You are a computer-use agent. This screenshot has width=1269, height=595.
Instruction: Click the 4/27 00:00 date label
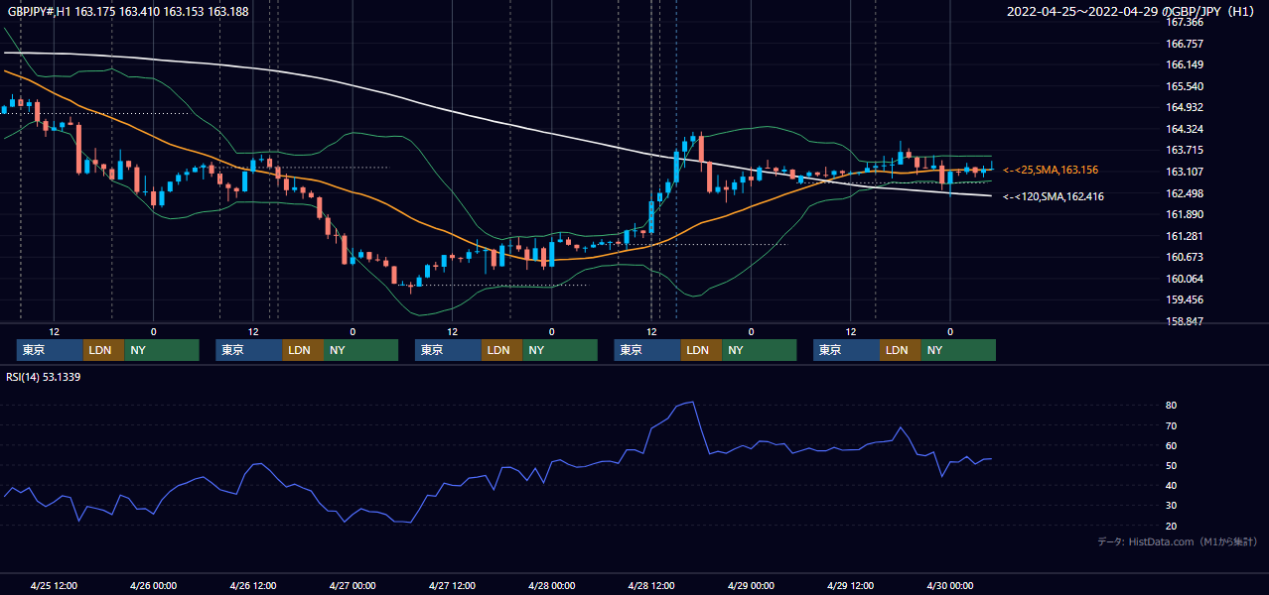pos(352,585)
